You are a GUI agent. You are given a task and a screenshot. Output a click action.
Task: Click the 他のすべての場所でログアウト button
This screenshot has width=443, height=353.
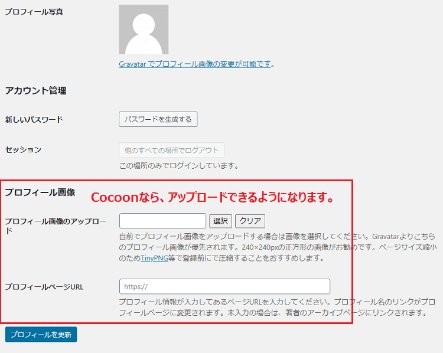171,150
